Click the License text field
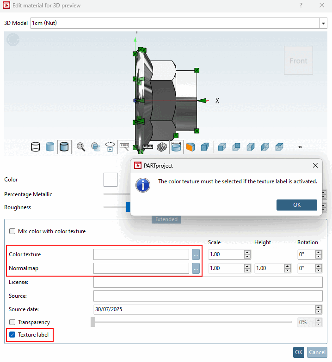Viewport: 332px width, 362px height. [x=208, y=282]
